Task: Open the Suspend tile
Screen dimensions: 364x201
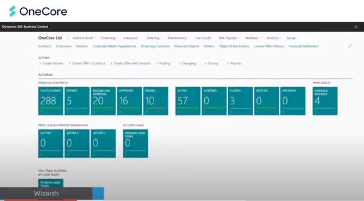Action: (x=214, y=101)
